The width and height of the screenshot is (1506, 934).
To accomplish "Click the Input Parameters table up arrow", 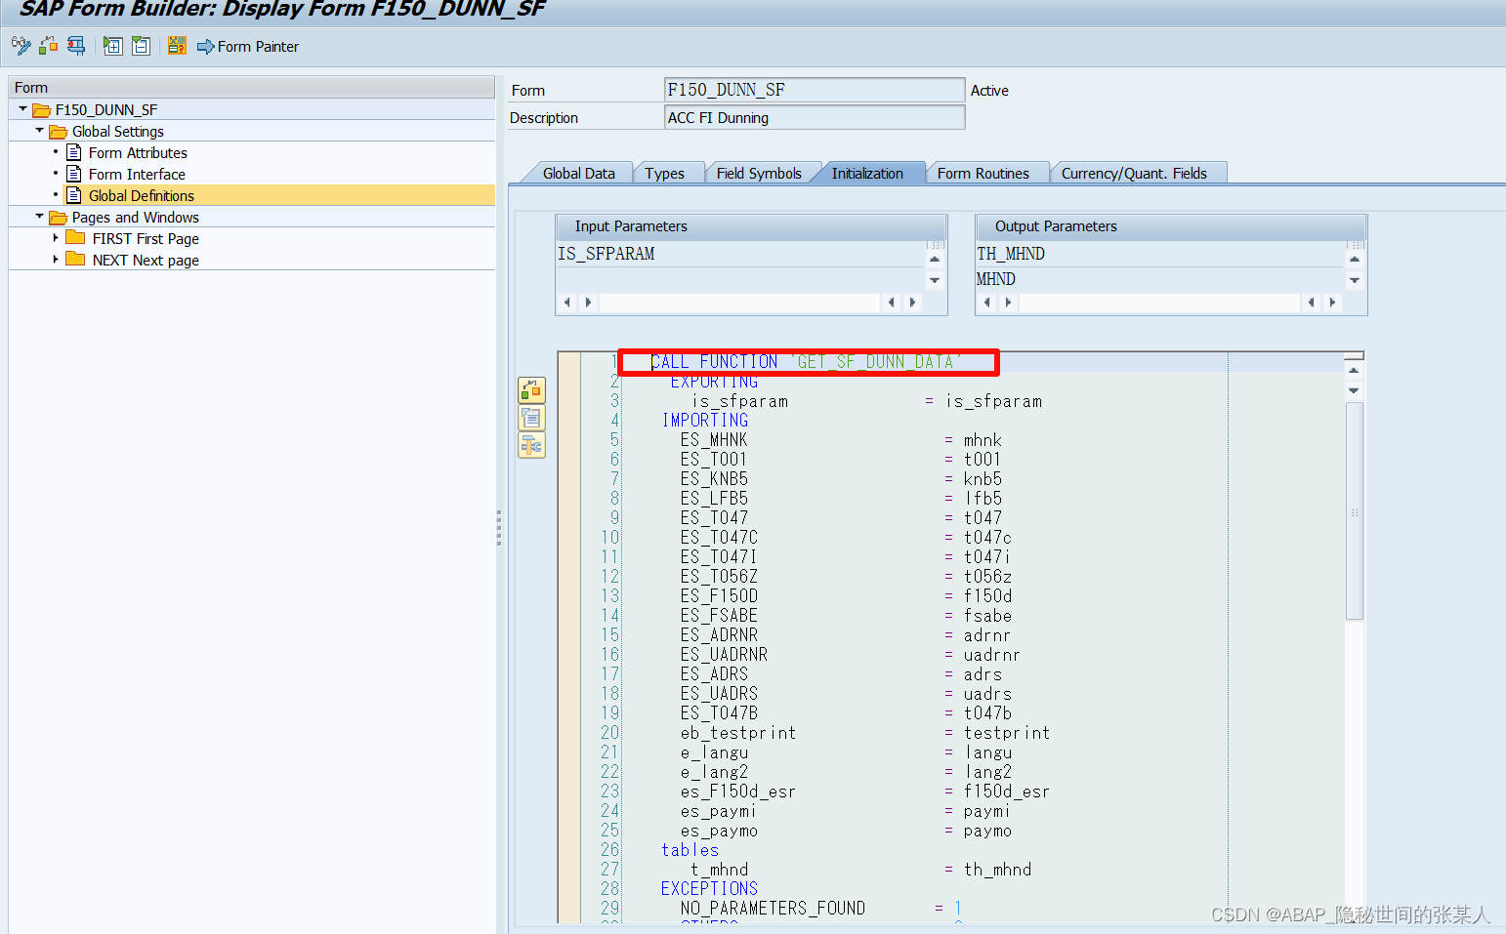I will (x=935, y=259).
